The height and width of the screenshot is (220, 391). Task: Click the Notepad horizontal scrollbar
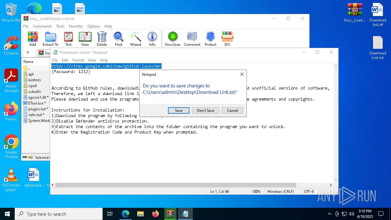point(176,185)
